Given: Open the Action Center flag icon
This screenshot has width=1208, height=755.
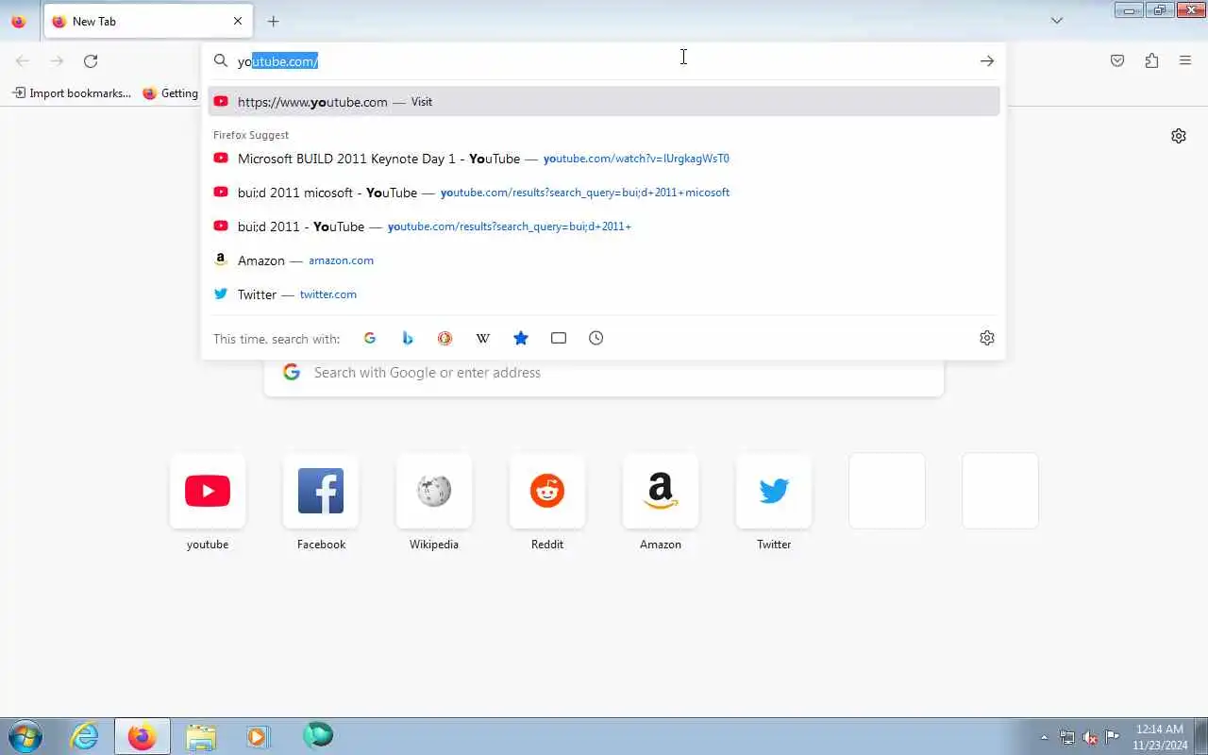Looking at the screenshot, I should (1113, 737).
